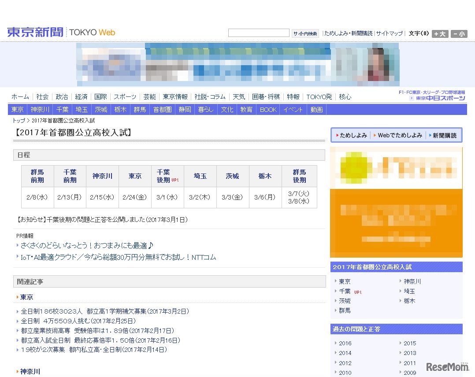Click −小 to reduce the text size
Viewport: 475px width, 377px height.
(x=459, y=33)
